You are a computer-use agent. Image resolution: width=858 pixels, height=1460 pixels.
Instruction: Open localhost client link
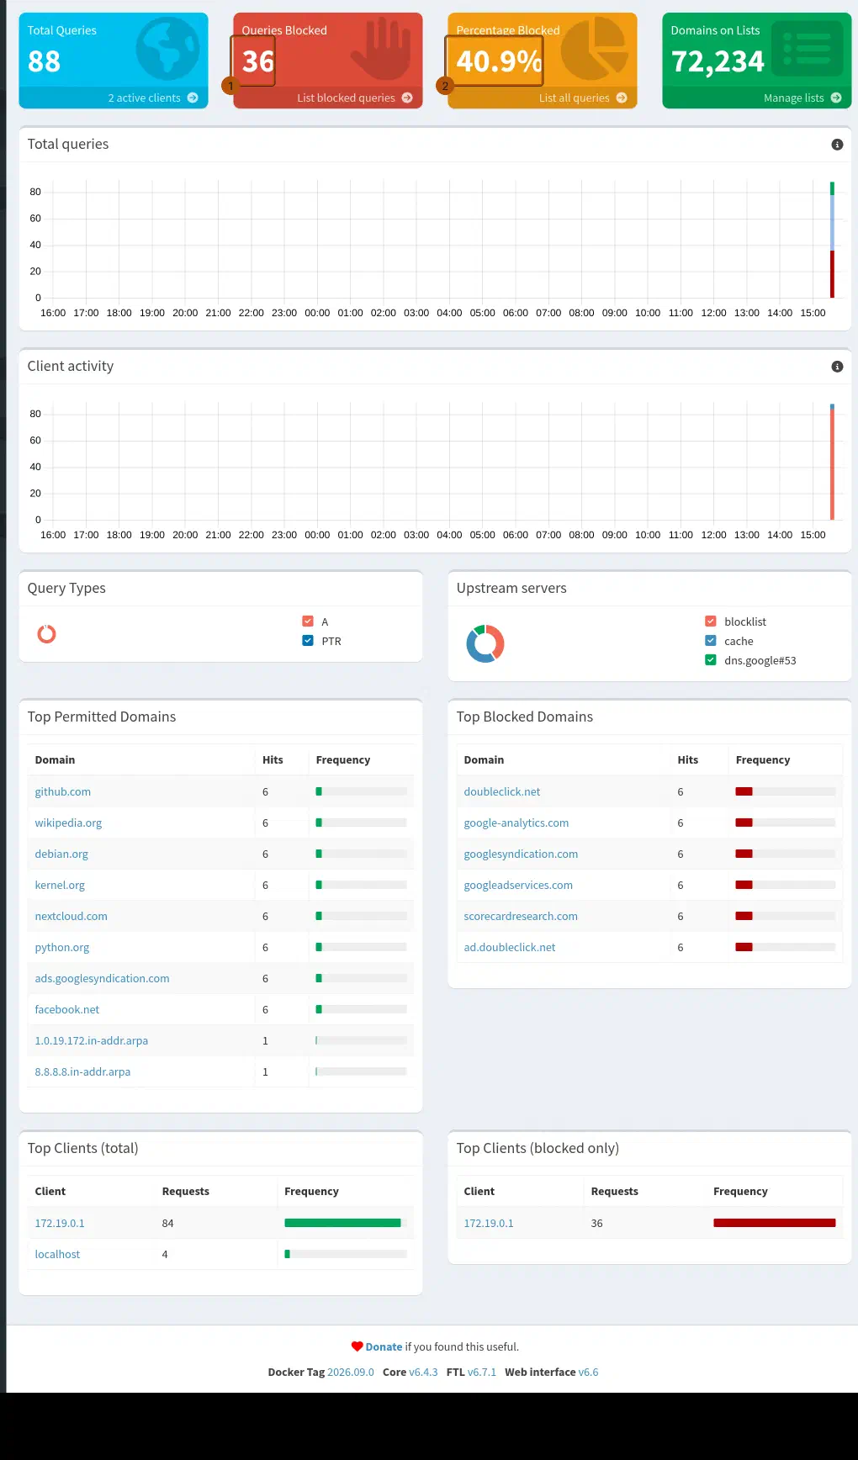[57, 1254]
